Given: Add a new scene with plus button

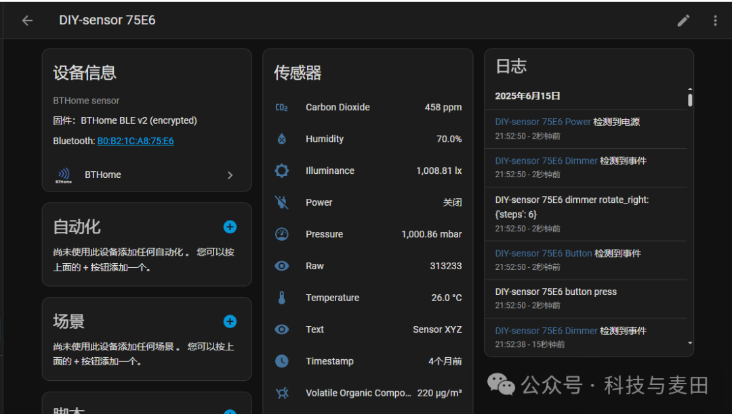Looking at the screenshot, I should (x=230, y=322).
